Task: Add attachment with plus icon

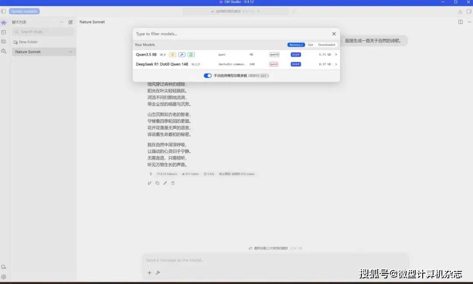Action: point(149,273)
